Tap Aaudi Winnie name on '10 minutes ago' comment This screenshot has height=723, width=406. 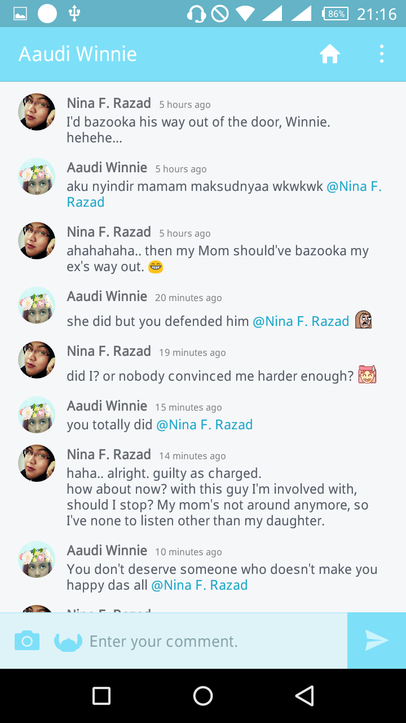107,551
